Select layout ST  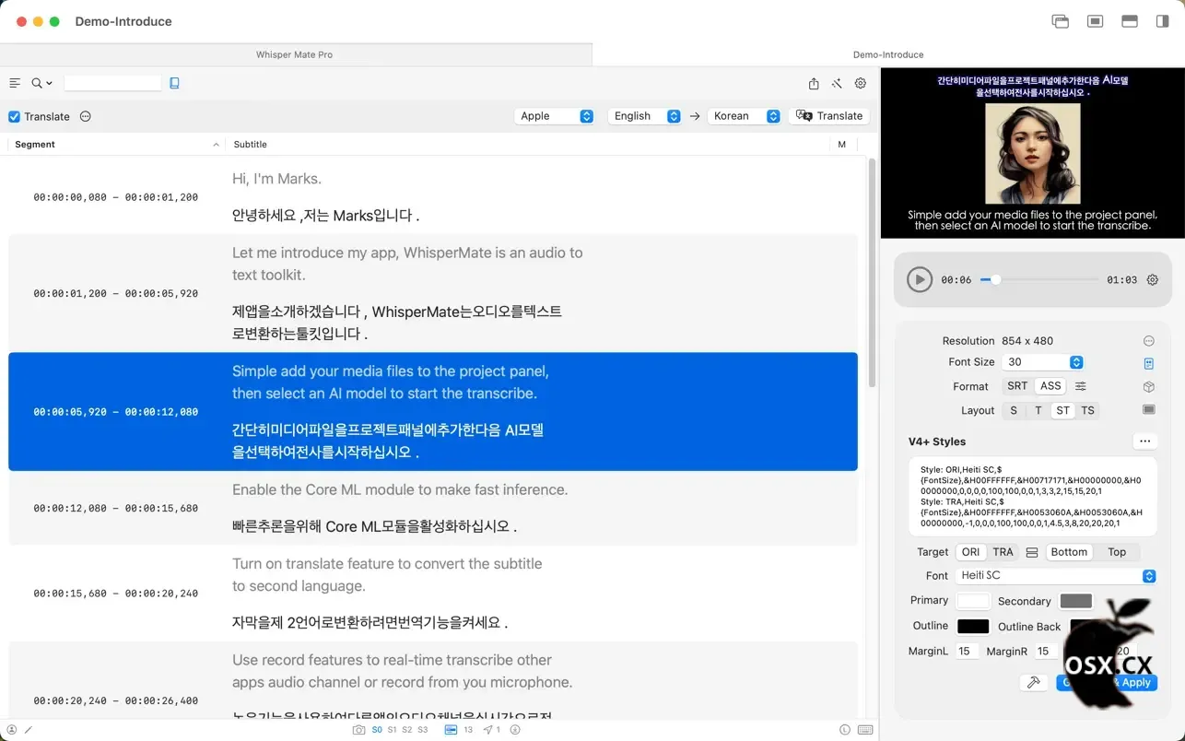click(x=1062, y=410)
